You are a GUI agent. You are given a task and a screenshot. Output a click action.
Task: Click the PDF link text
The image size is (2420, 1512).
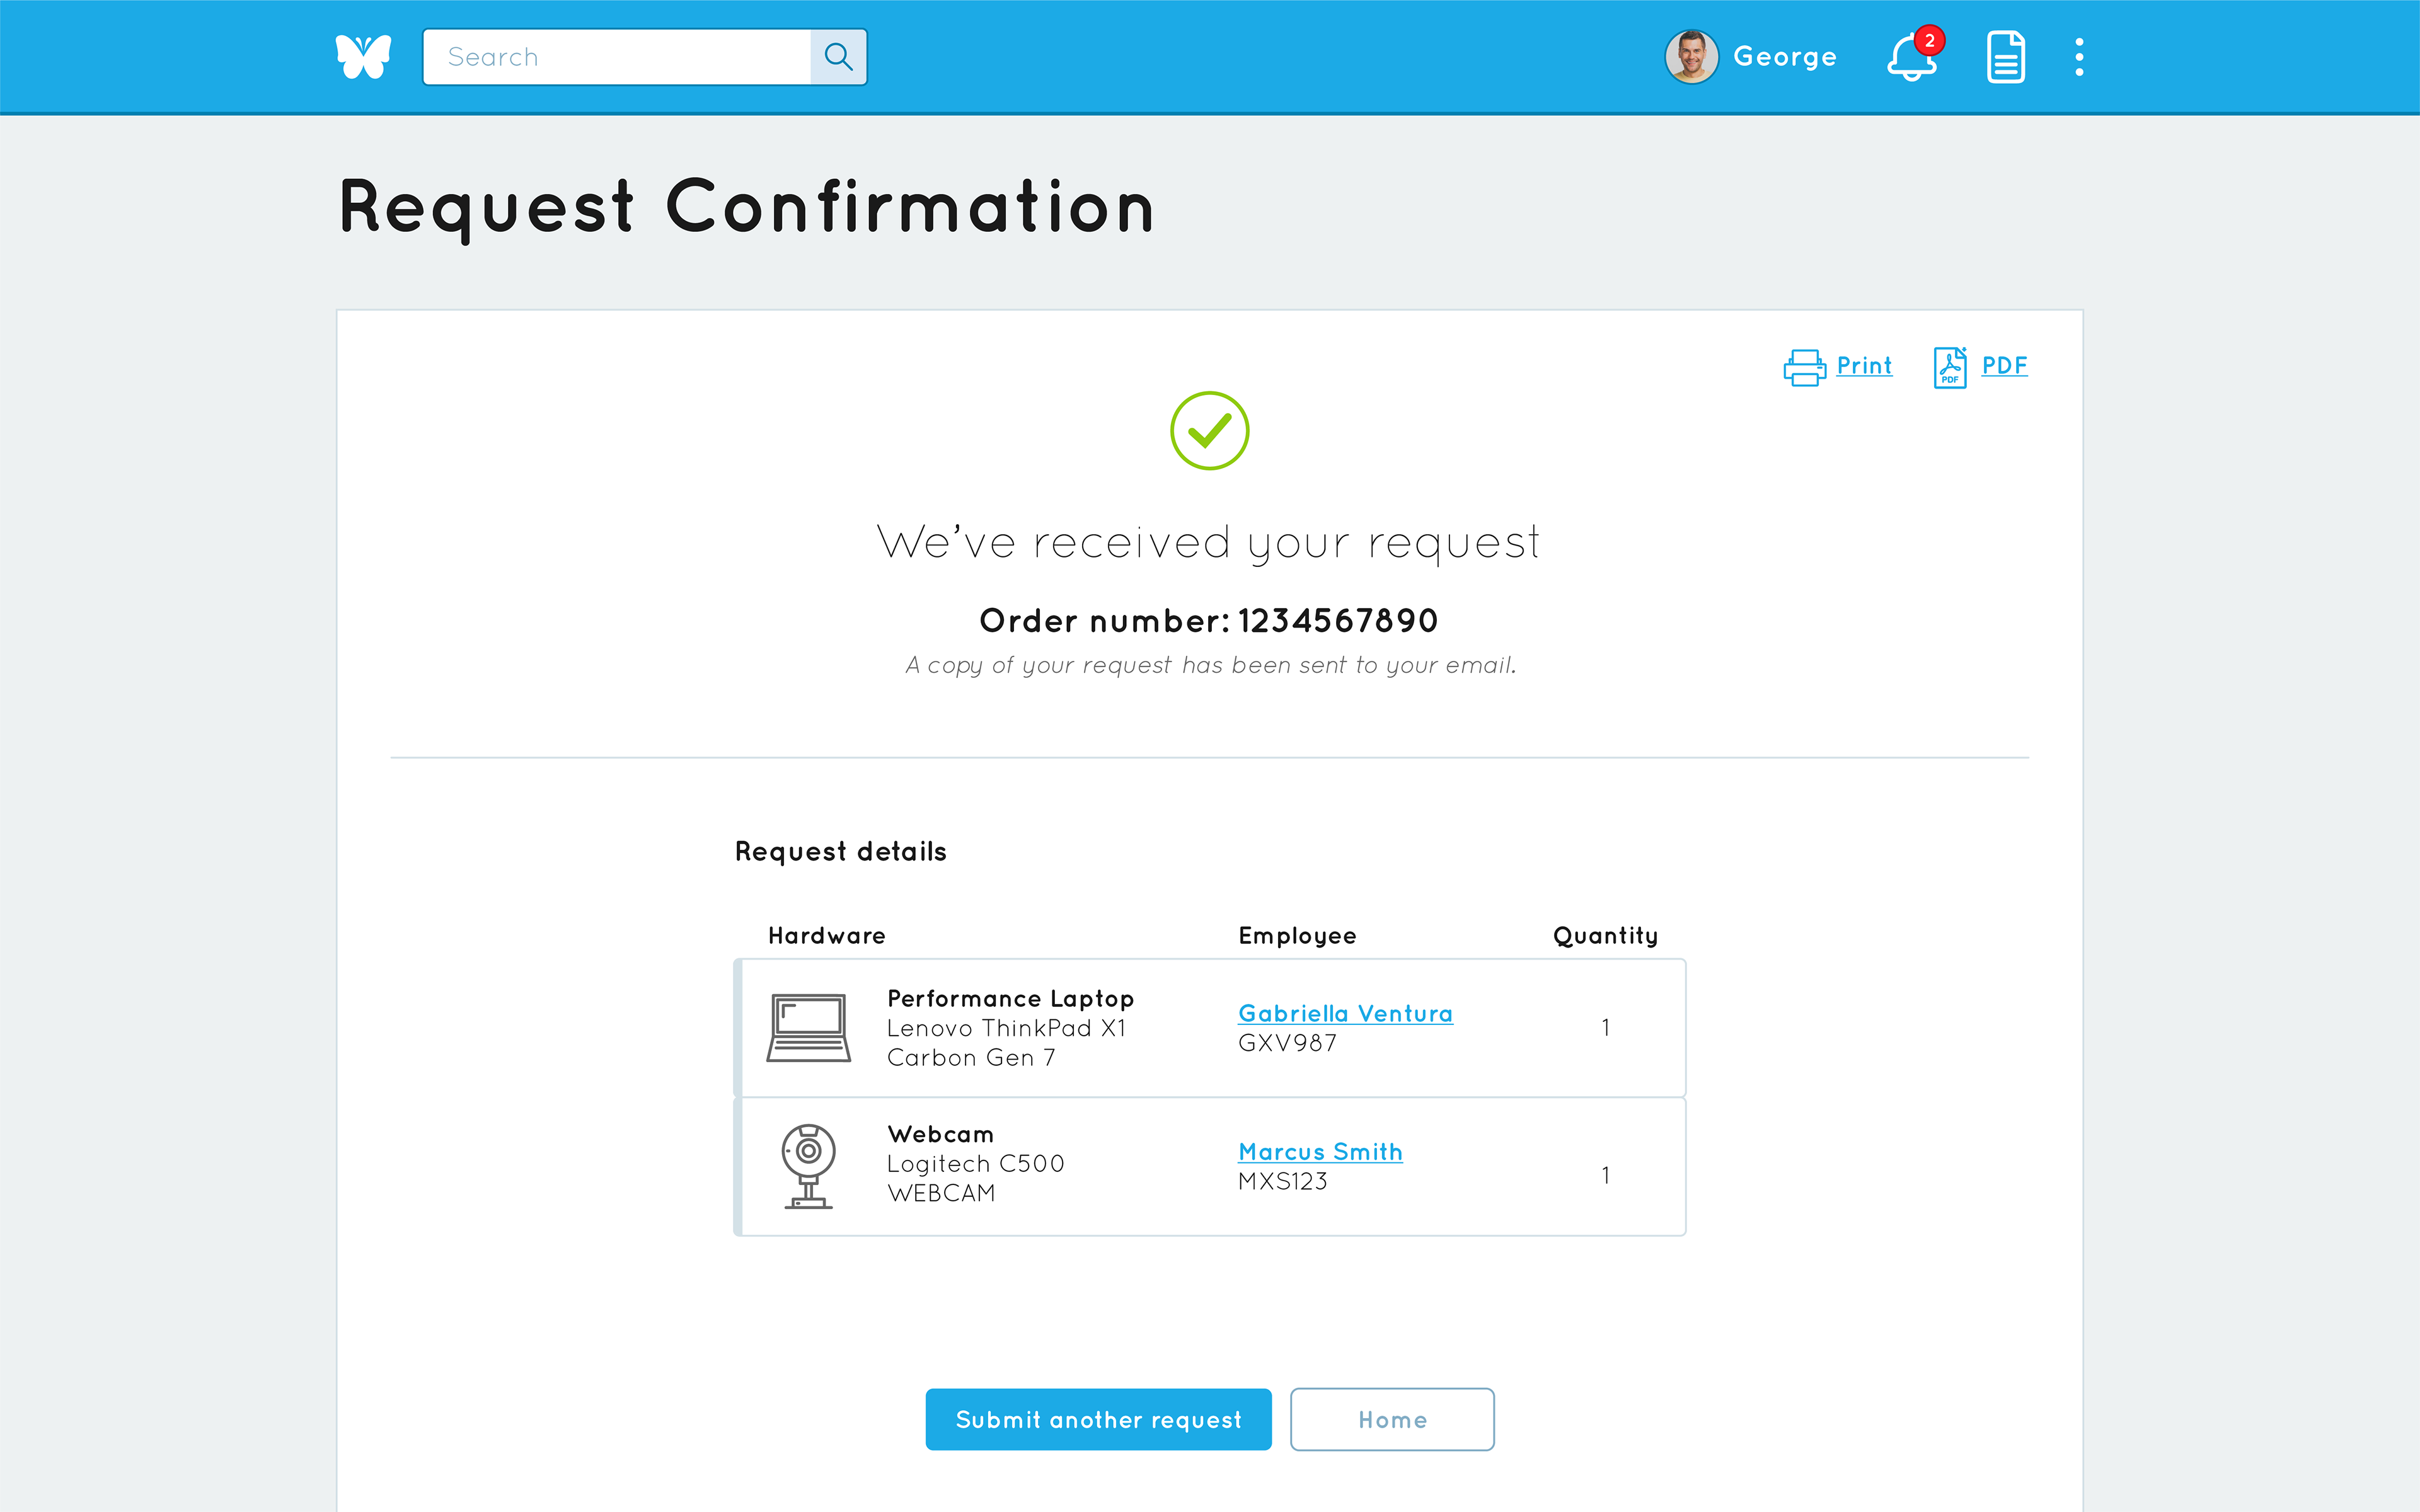click(x=2004, y=366)
